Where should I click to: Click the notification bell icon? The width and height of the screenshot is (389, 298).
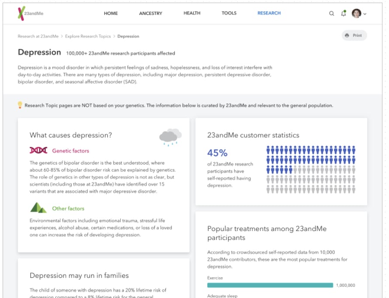[x=343, y=13]
